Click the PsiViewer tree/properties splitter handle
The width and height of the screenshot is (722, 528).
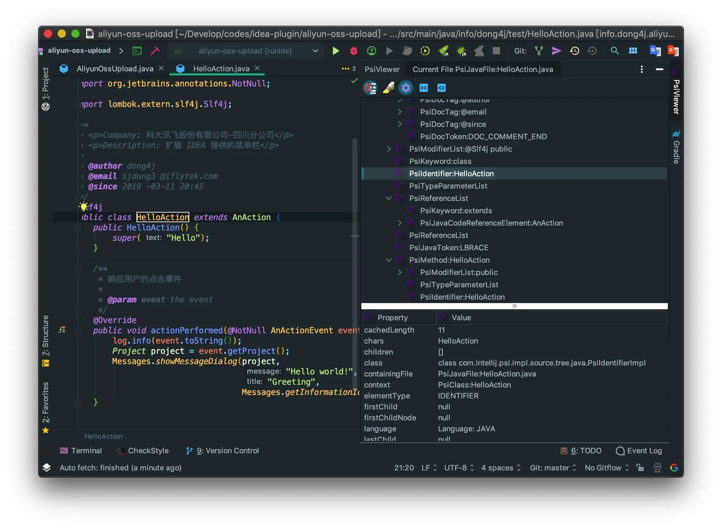[x=514, y=306]
